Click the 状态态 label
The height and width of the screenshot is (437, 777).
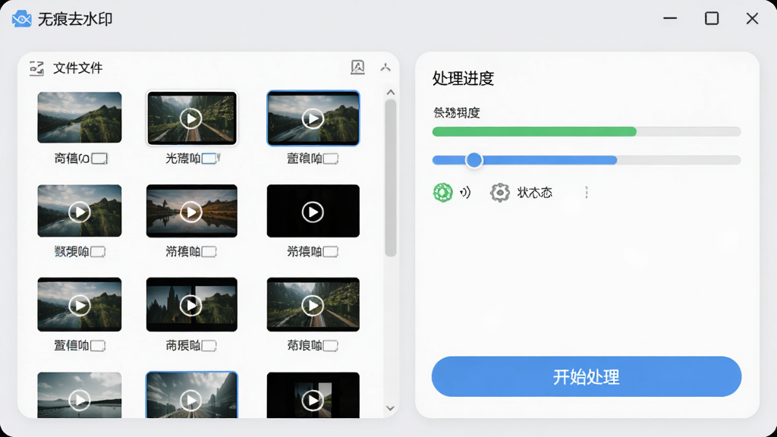coord(535,192)
